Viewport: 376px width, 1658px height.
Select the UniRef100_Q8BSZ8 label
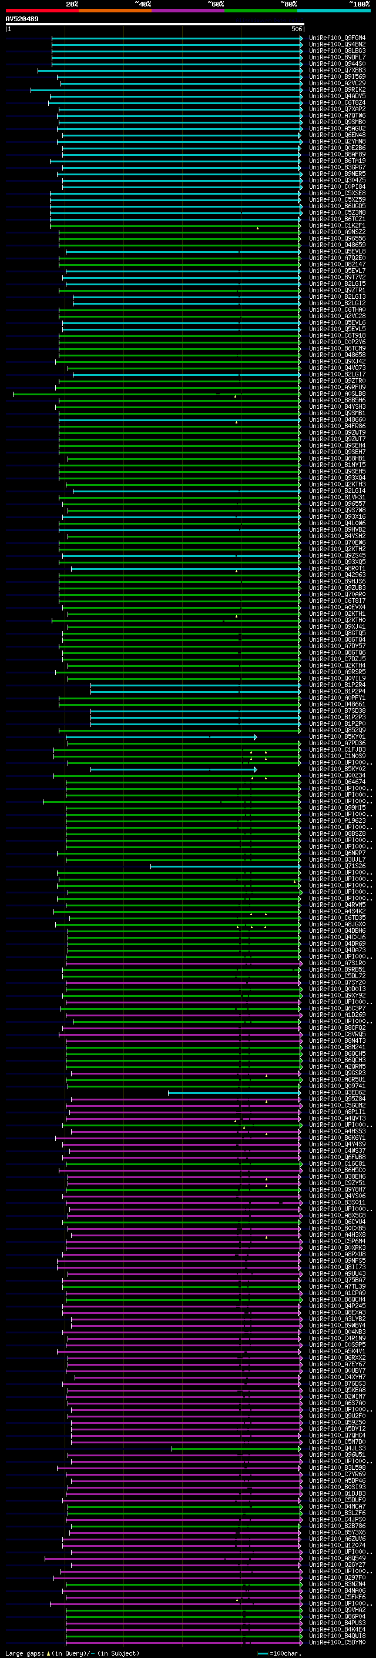[x=337, y=833]
